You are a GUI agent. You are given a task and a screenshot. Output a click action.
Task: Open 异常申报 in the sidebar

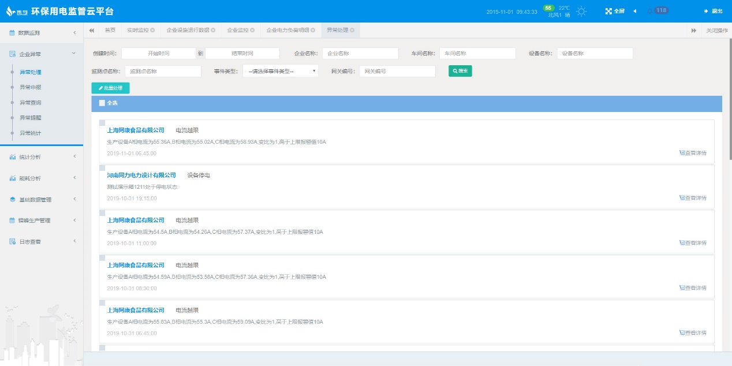31,87
